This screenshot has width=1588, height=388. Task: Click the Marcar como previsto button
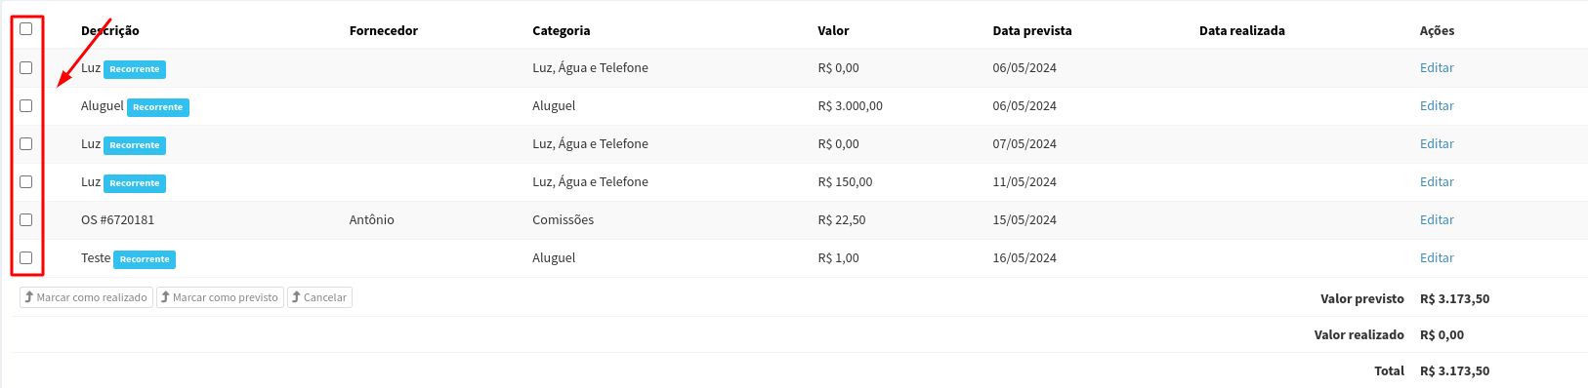point(220,297)
